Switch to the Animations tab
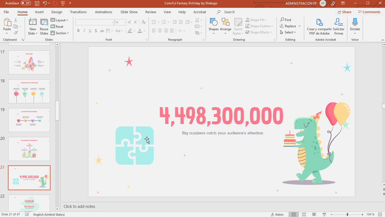This screenshot has width=385, height=217. click(103, 12)
